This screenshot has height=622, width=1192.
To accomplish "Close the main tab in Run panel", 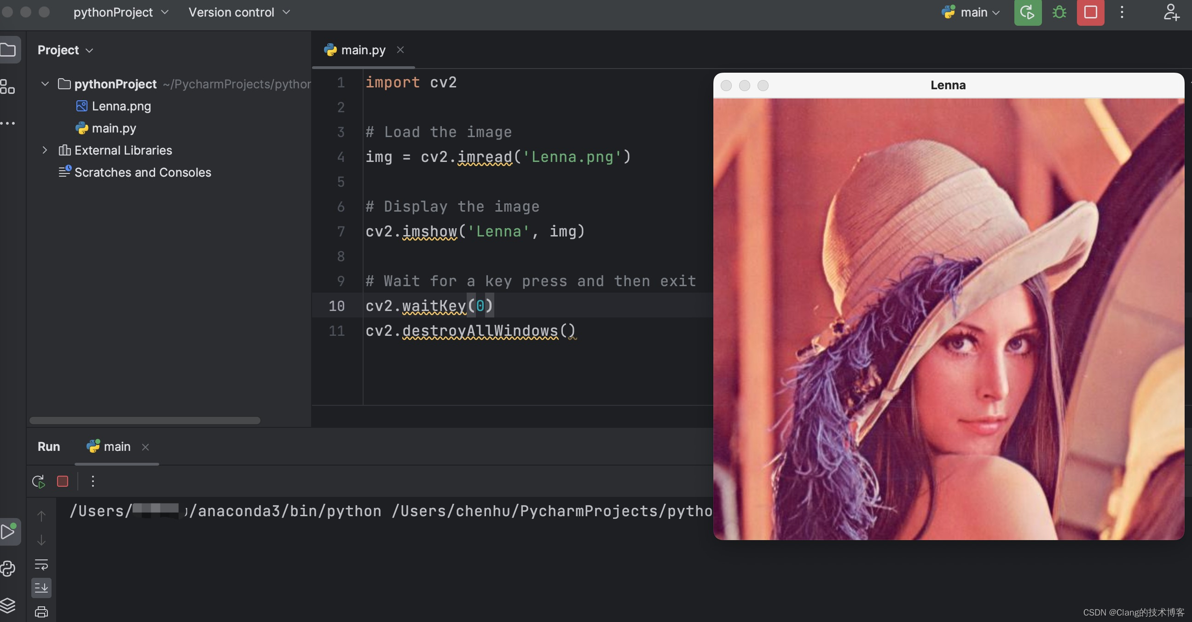I will click(x=145, y=447).
